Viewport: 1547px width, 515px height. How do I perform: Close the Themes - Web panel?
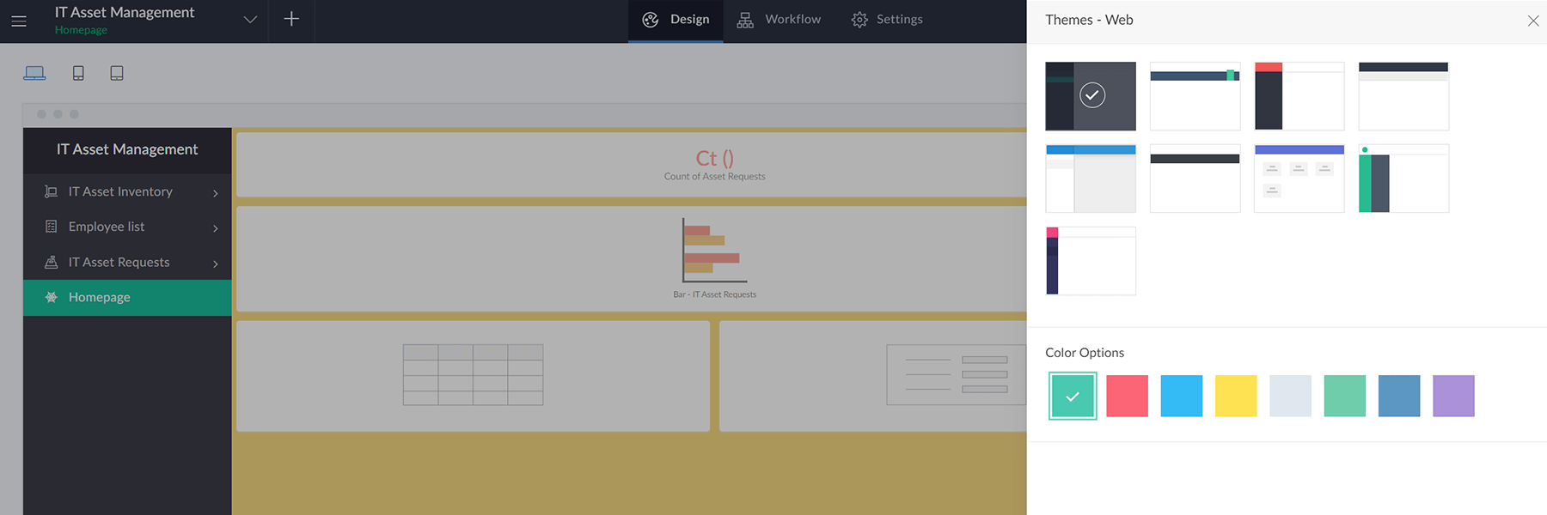pos(1533,21)
